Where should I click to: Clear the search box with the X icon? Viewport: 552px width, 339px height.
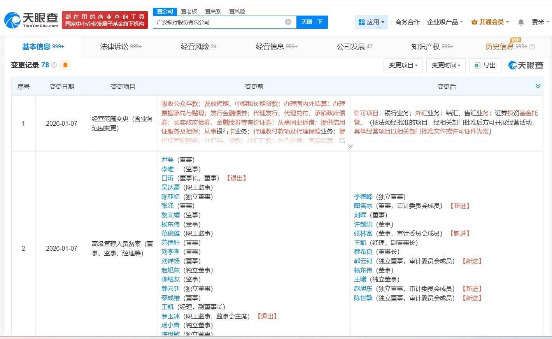pyautogui.click(x=288, y=22)
